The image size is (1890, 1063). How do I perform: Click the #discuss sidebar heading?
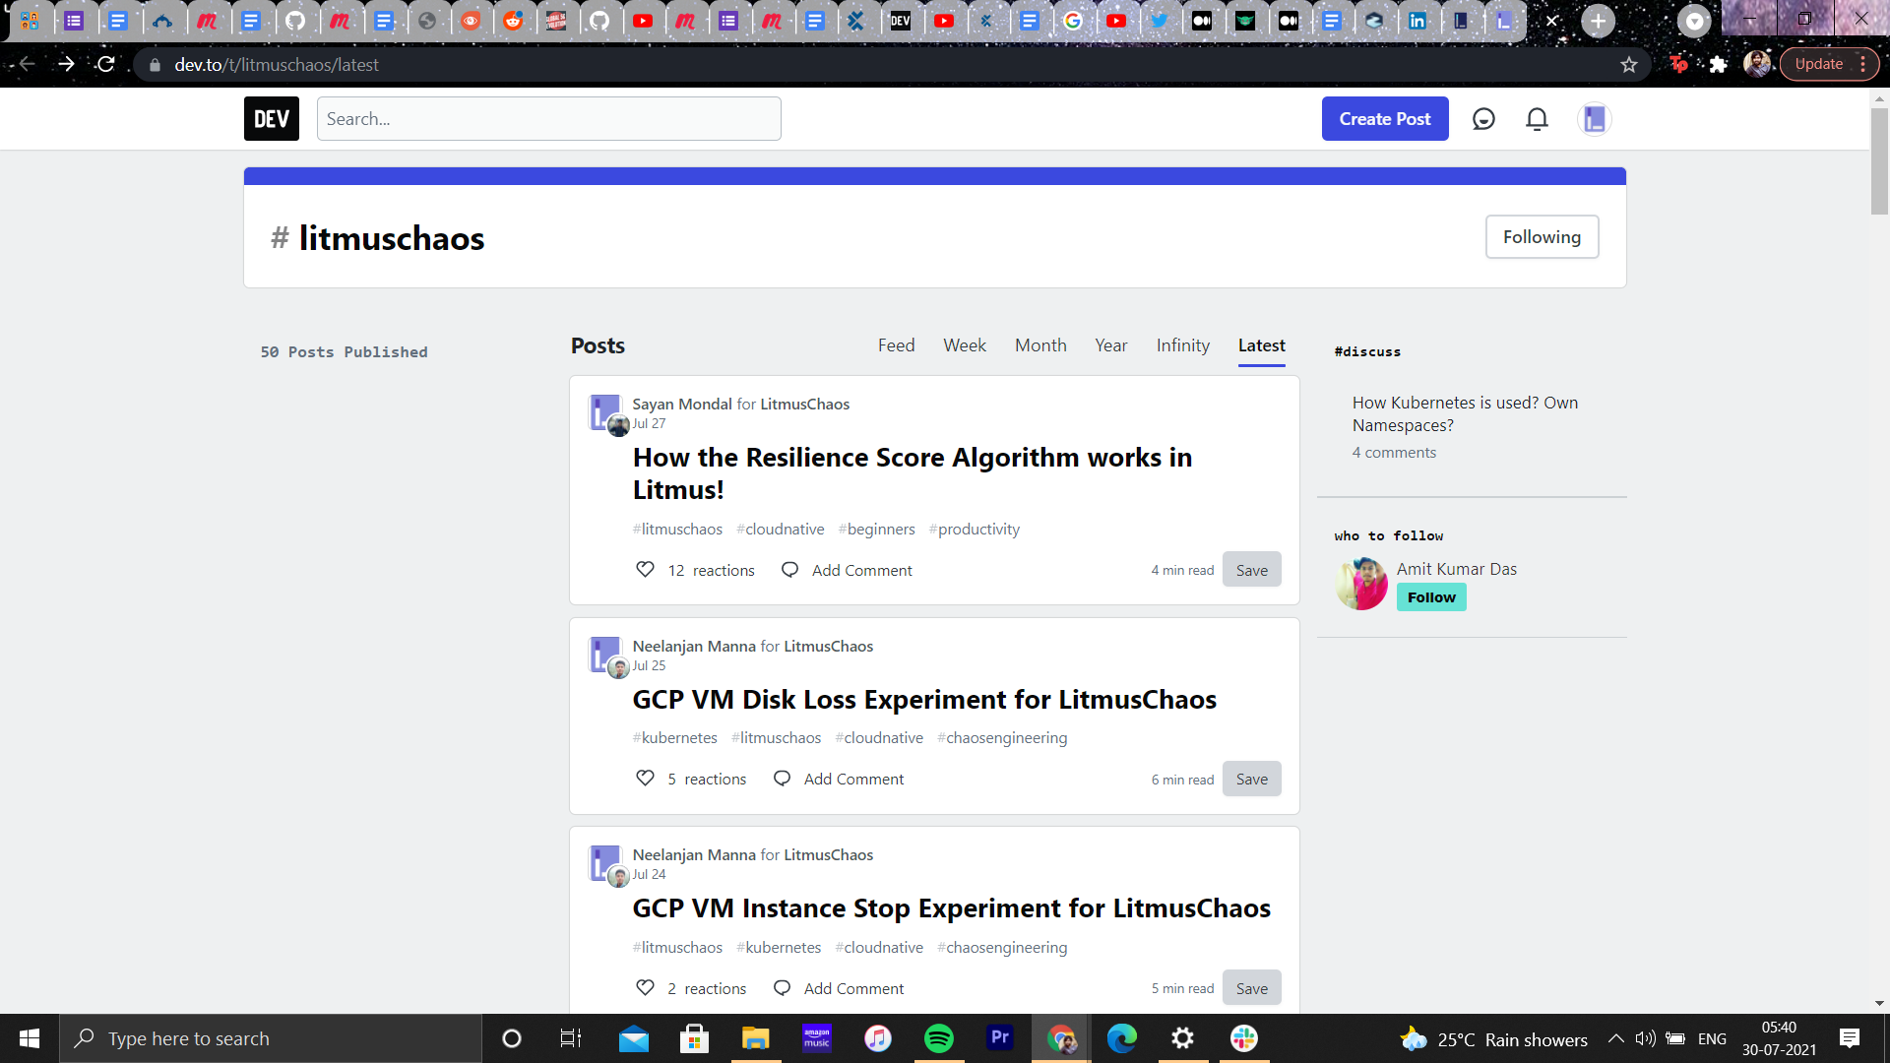(x=1367, y=351)
